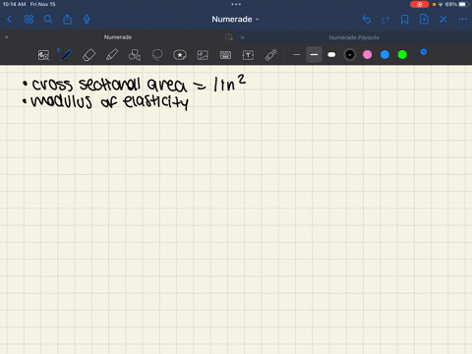Select the black pen color

[350, 55]
